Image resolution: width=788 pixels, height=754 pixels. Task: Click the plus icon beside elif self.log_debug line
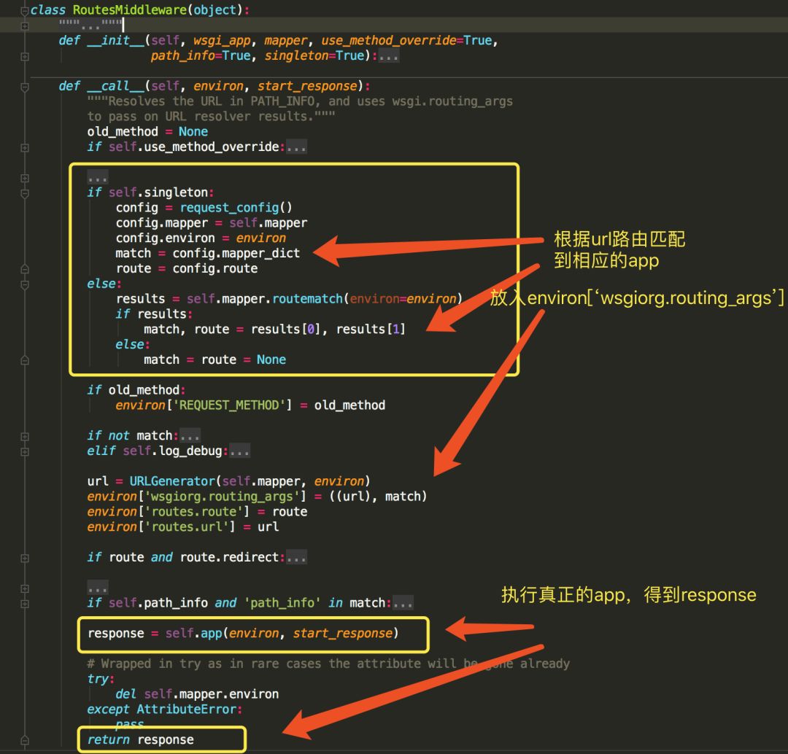(24, 451)
